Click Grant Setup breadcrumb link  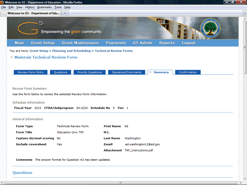tap(39, 51)
